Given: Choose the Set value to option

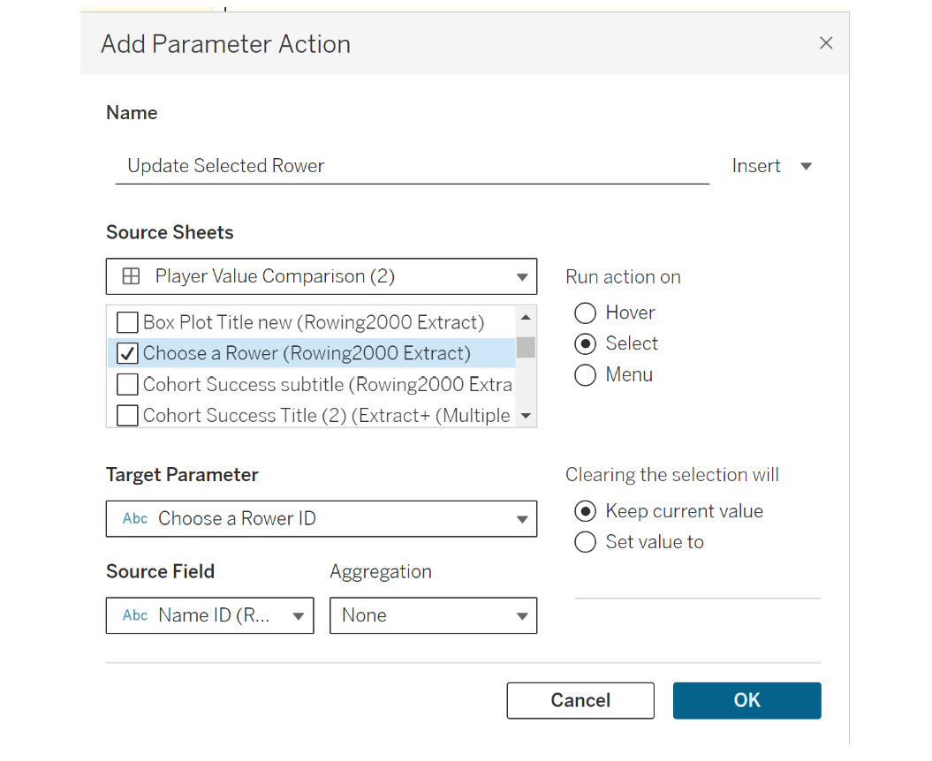Looking at the screenshot, I should (585, 542).
